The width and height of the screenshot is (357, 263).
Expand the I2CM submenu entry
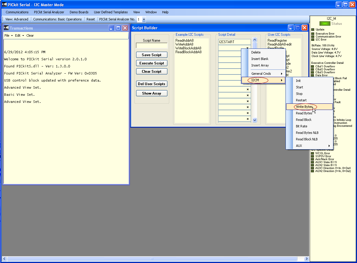[x=263, y=80]
